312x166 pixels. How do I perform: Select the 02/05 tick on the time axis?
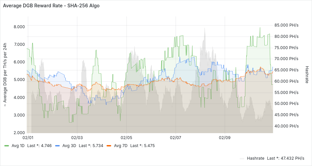[x=126, y=137]
